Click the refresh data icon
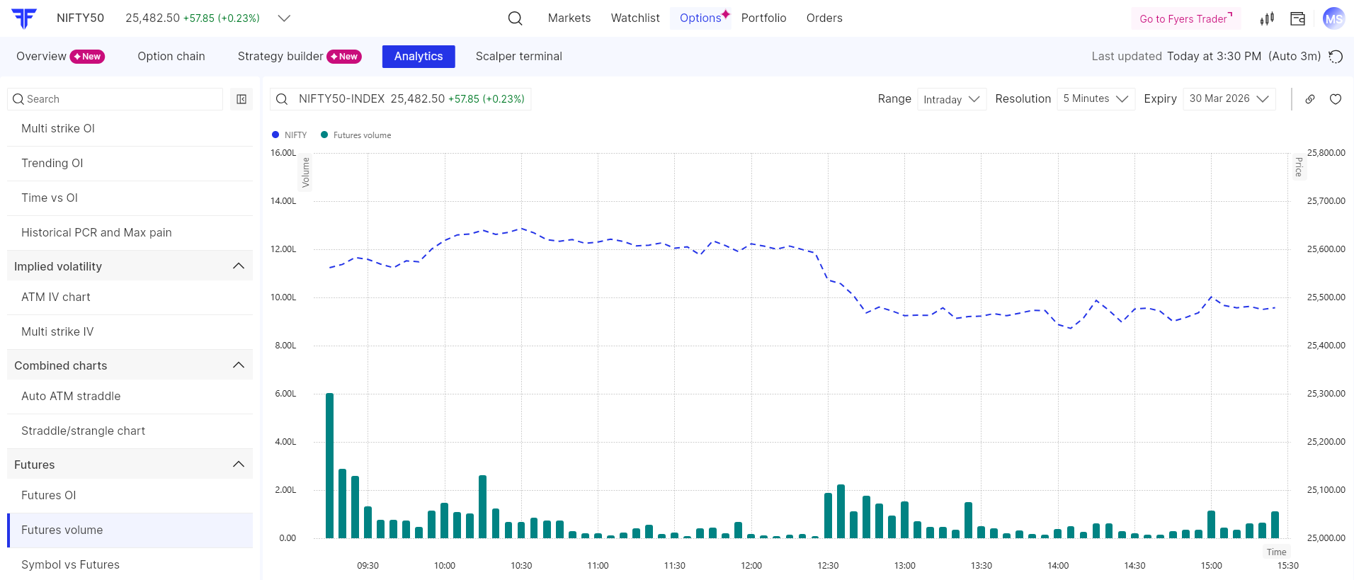 (x=1336, y=57)
